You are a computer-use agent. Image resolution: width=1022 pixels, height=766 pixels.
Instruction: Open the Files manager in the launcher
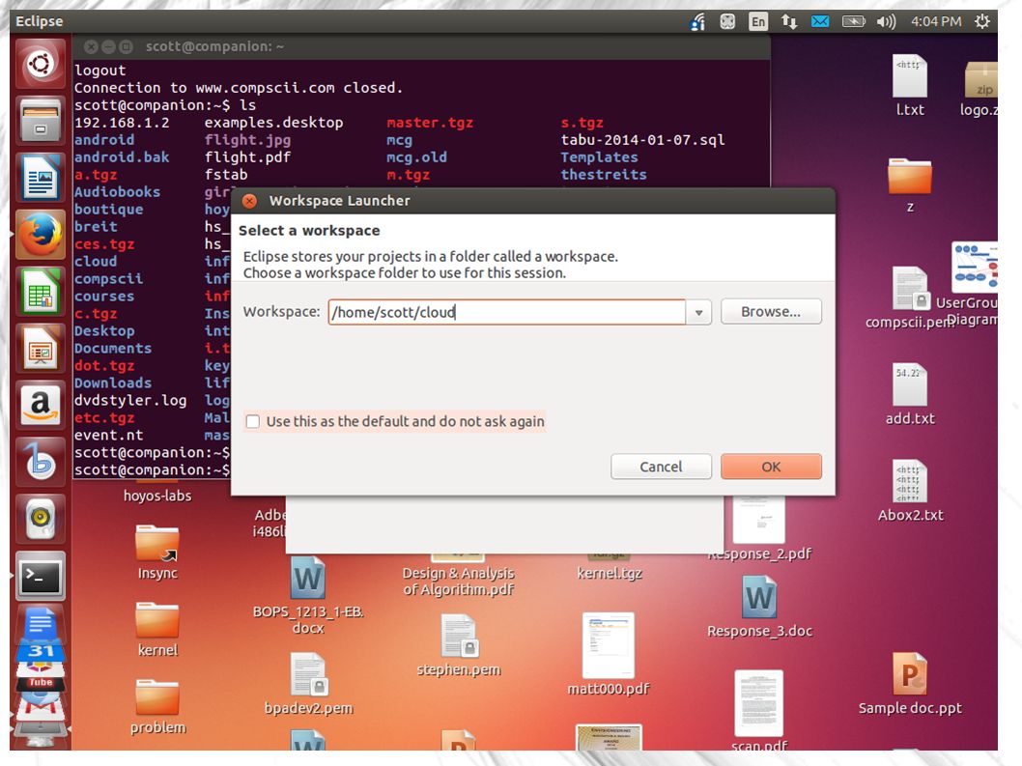[x=41, y=121]
